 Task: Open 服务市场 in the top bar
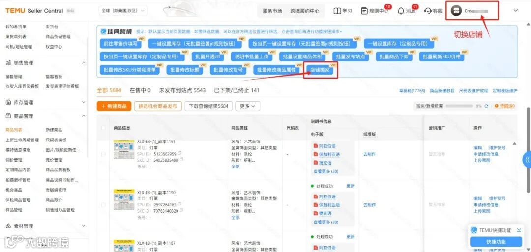(x=272, y=11)
